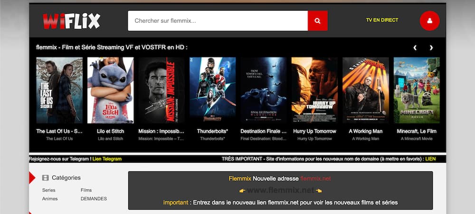
Task: Open Final Destination Bloodlines poster
Action: [x=264, y=90]
